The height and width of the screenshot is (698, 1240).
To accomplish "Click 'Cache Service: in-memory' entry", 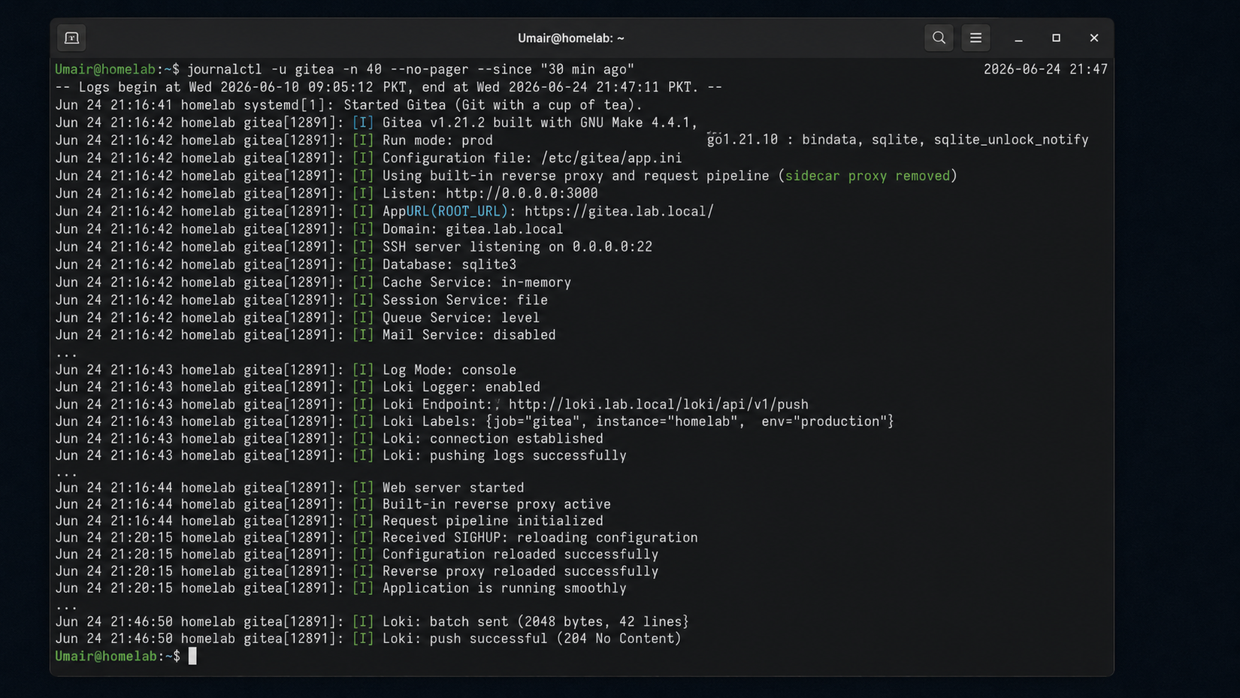I will pos(476,283).
